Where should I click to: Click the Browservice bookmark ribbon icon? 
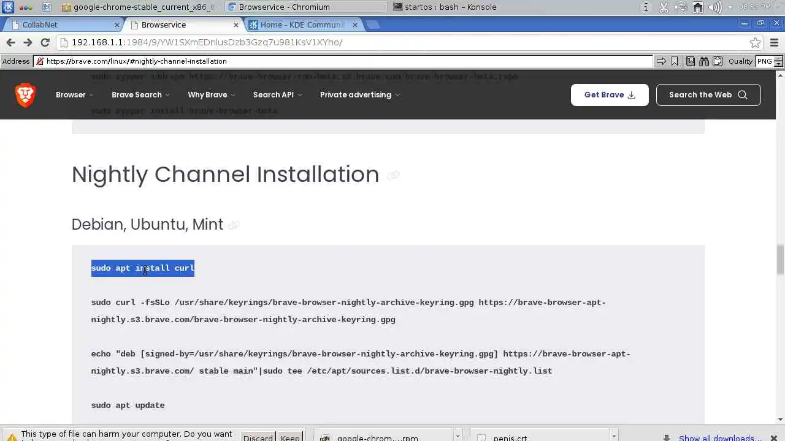point(675,61)
